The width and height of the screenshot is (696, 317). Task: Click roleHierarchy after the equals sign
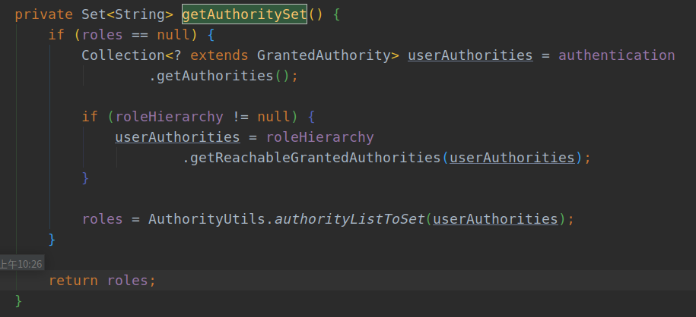click(x=320, y=137)
